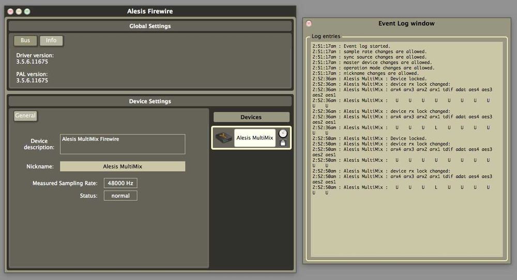Click the Alesis MultiMix device icon

coord(223,138)
